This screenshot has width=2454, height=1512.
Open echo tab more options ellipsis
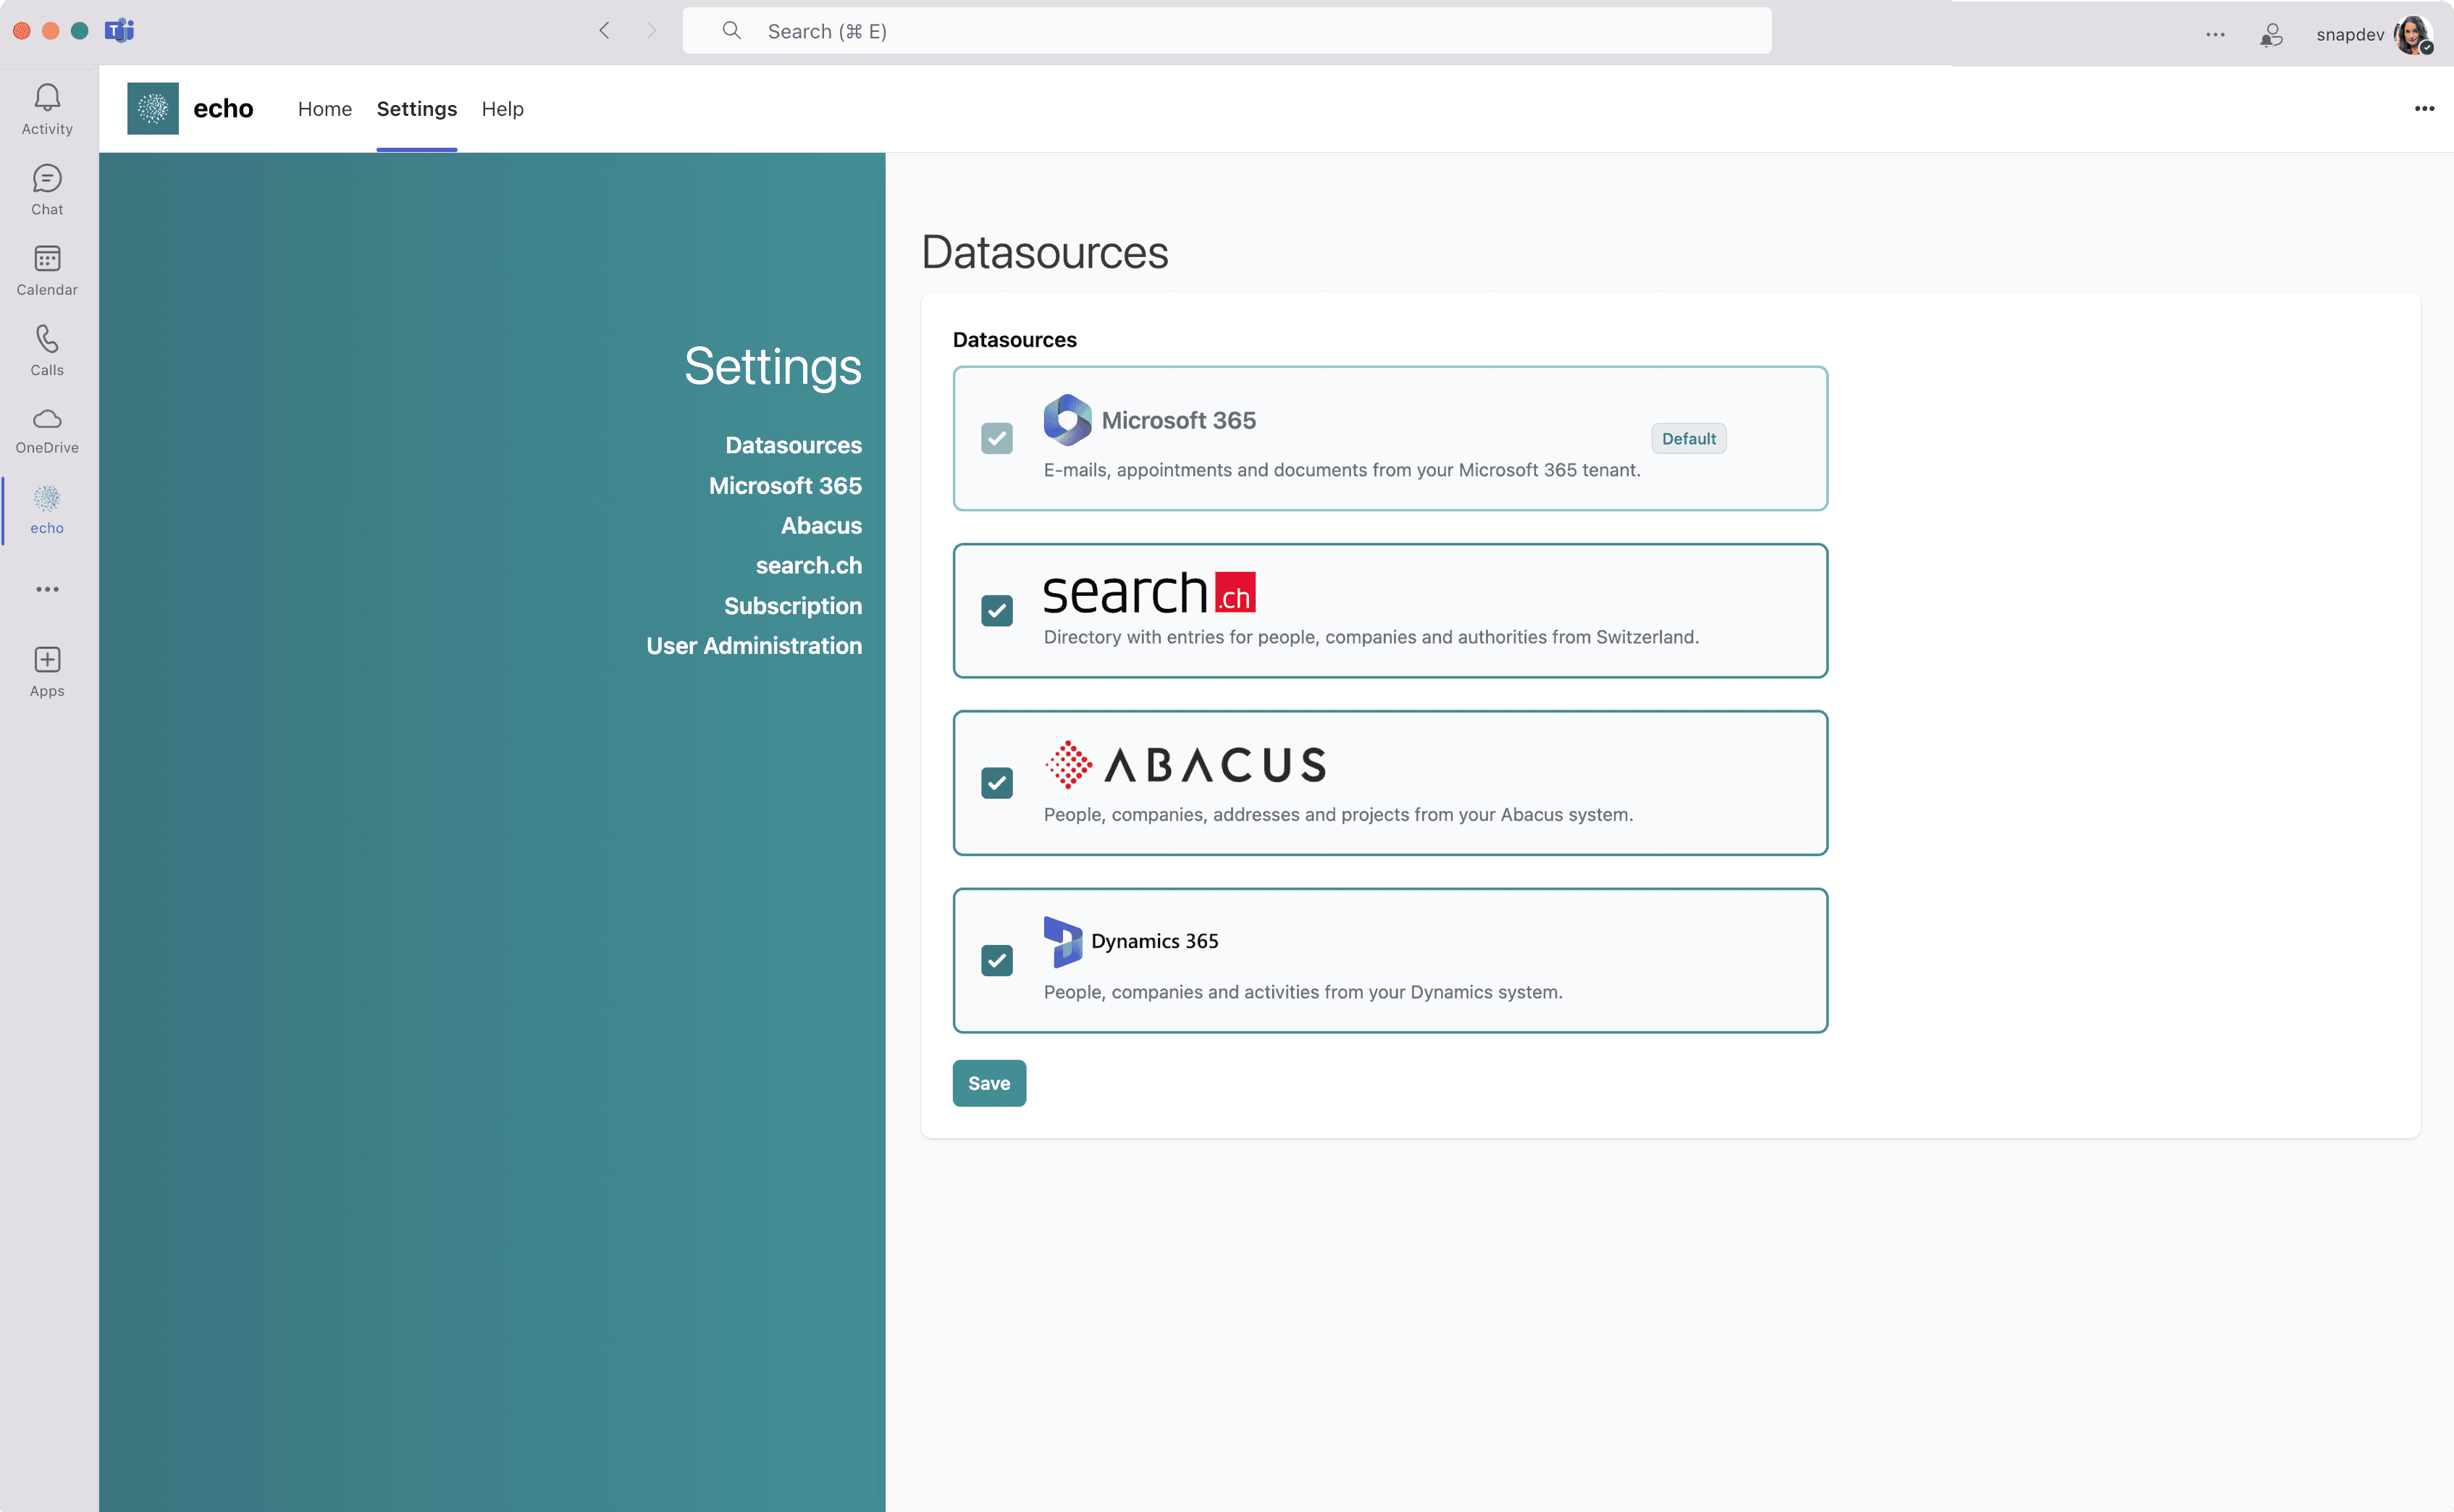(x=2424, y=108)
